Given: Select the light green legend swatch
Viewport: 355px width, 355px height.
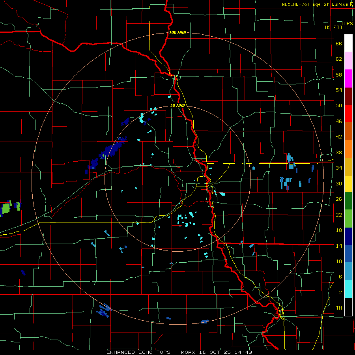Looking at the screenshot, I should tap(348, 219).
